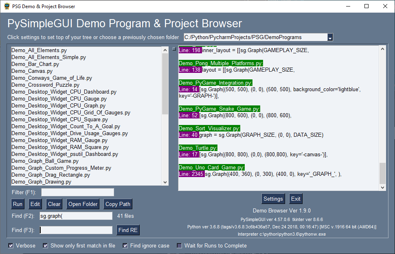Image resolution: width=395 pixels, height=254 pixels.
Task: Click the folder path combo box field
Action: click(x=255, y=37)
